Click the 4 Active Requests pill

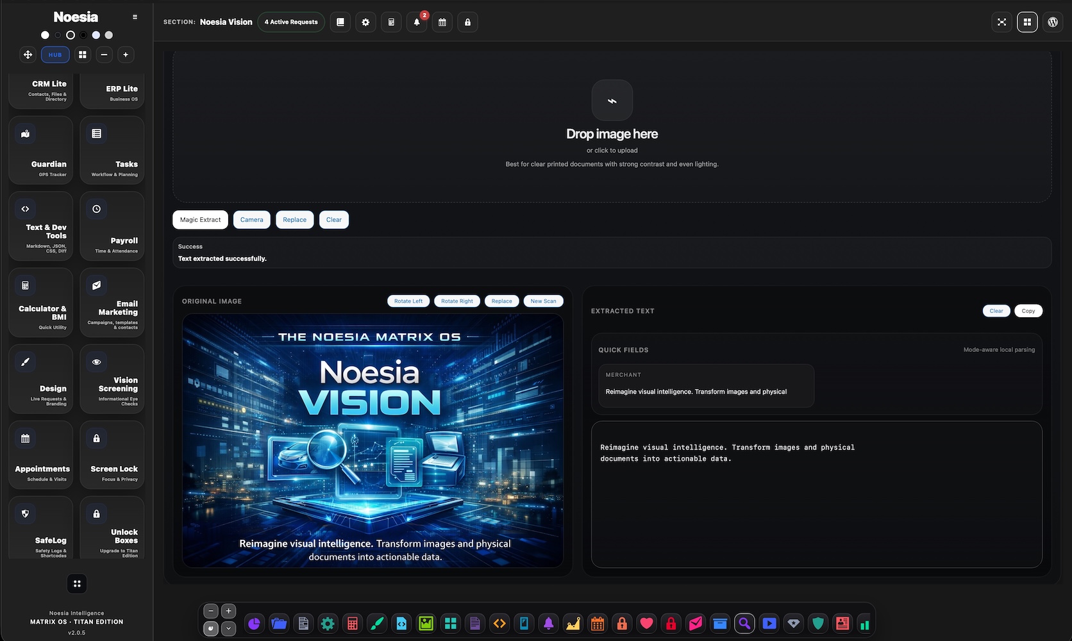coord(291,22)
